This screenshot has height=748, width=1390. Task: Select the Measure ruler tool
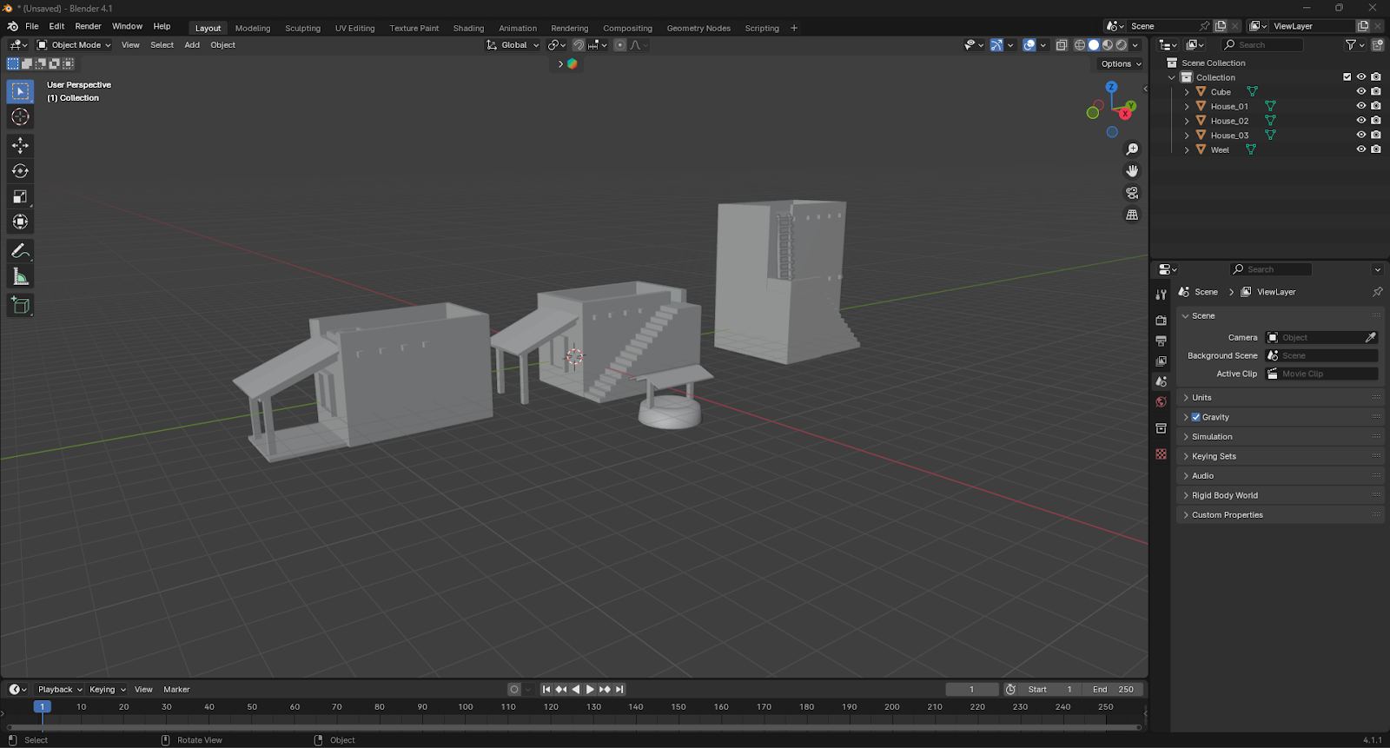20,277
